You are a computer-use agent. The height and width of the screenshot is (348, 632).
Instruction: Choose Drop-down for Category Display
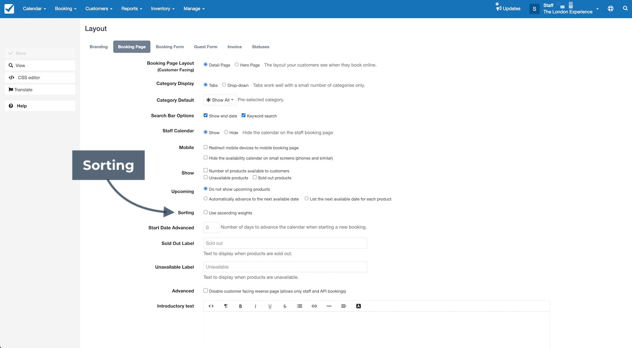click(224, 85)
